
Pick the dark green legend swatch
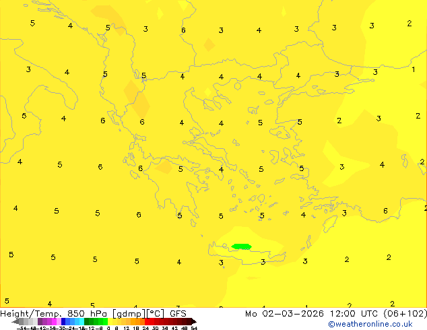(87, 321)
